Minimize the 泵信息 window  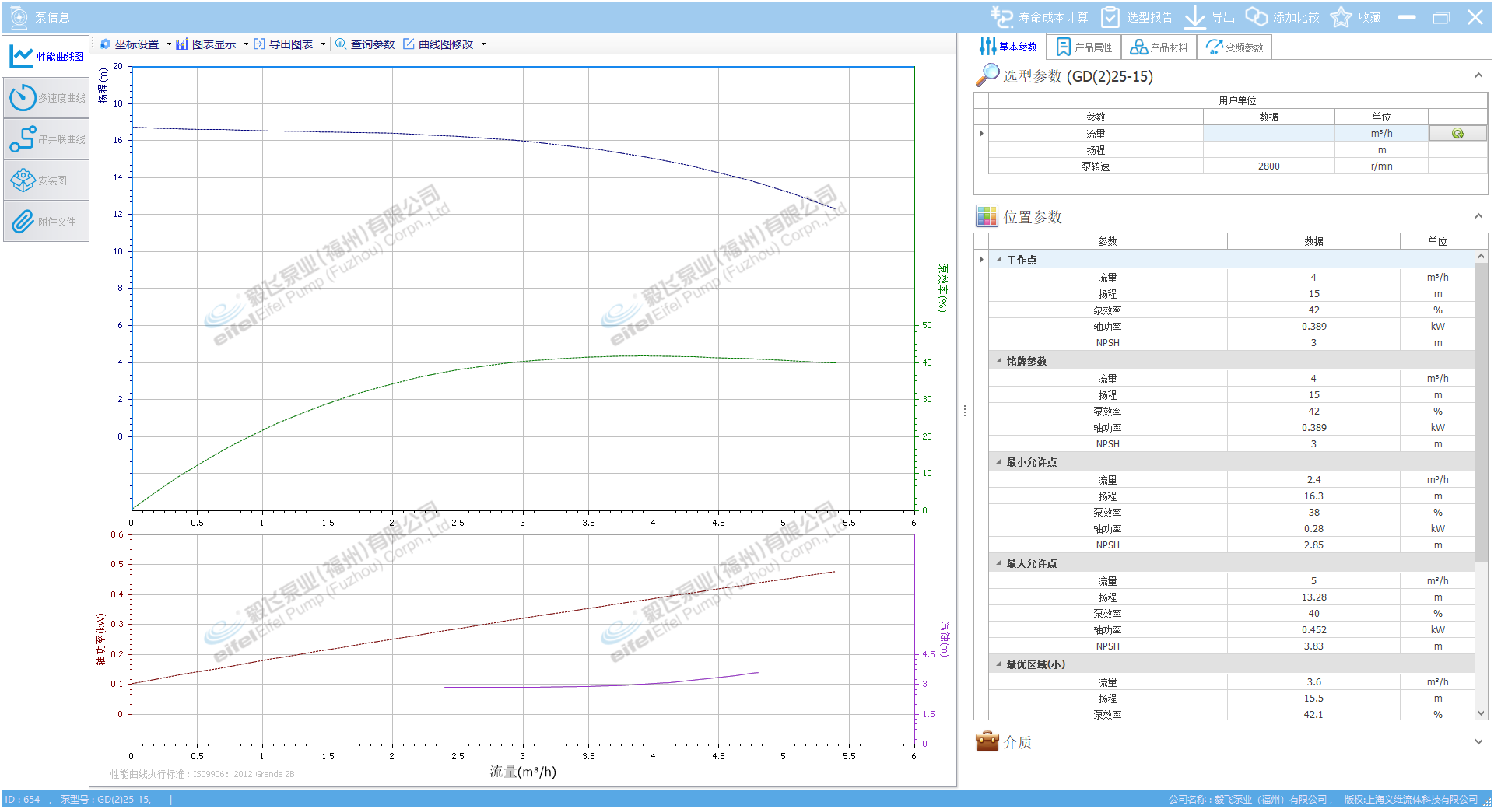pos(1406,17)
